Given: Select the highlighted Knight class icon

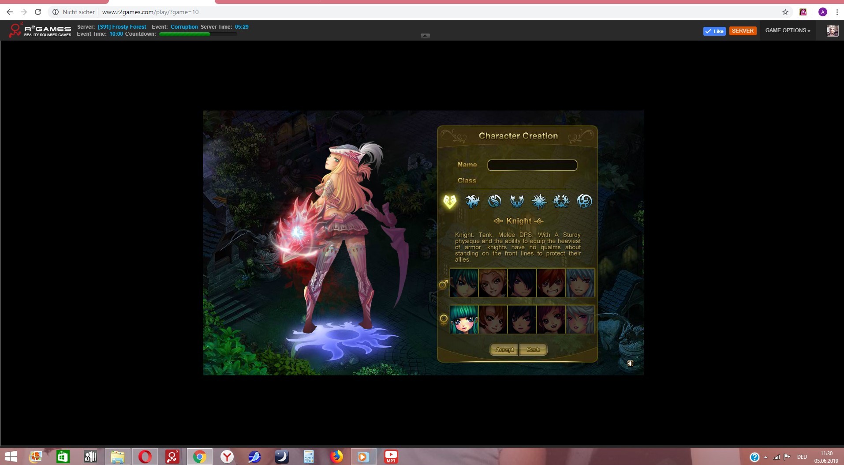Looking at the screenshot, I should 450,201.
